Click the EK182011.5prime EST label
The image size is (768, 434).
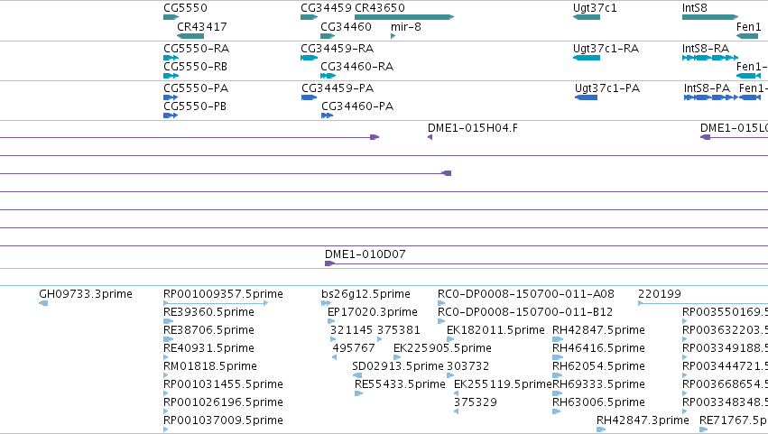point(495,330)
